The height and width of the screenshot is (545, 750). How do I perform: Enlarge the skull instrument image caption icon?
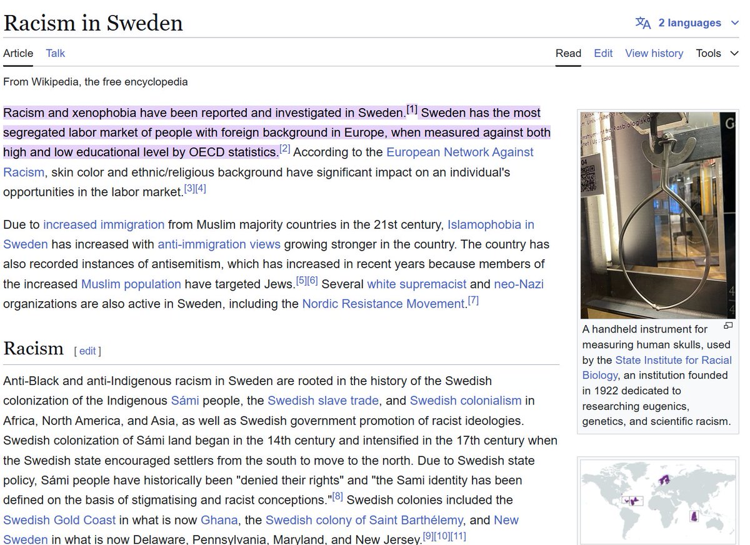pos(727,326)
